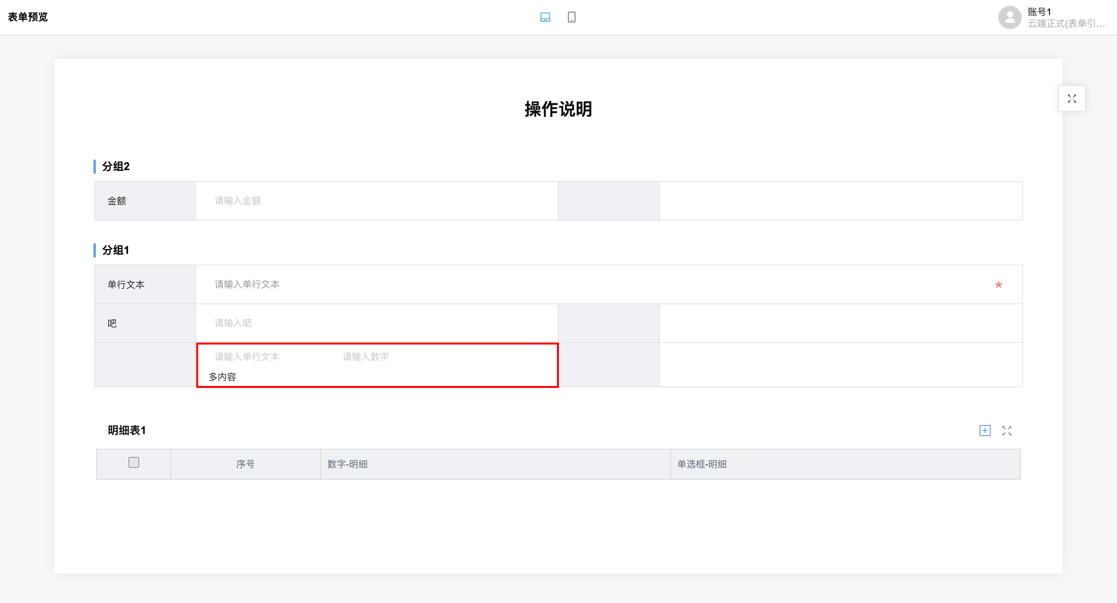Focus the 请输入吧 input field
This screenshot has width=1117, height=603.
tap(377, 323)
